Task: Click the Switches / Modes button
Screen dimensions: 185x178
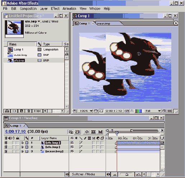Action: 83,174
